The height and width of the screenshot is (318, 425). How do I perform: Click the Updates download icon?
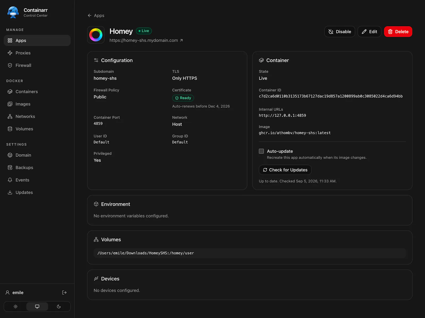(10, 192)
